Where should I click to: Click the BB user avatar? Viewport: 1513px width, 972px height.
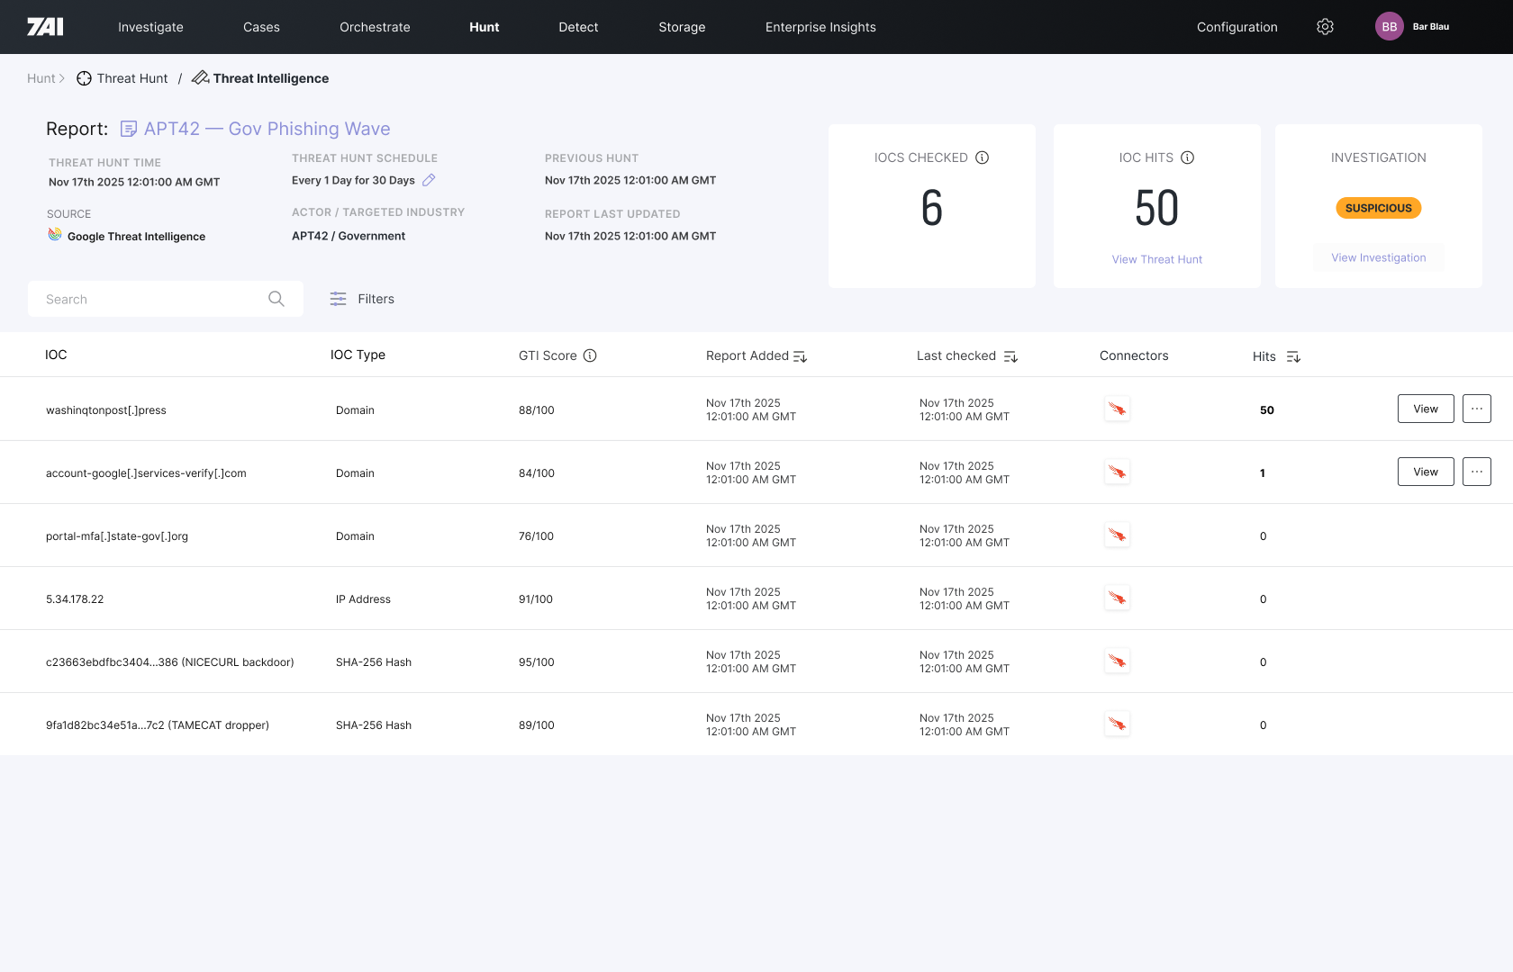pyautogui.click(x=1390, y=27)
